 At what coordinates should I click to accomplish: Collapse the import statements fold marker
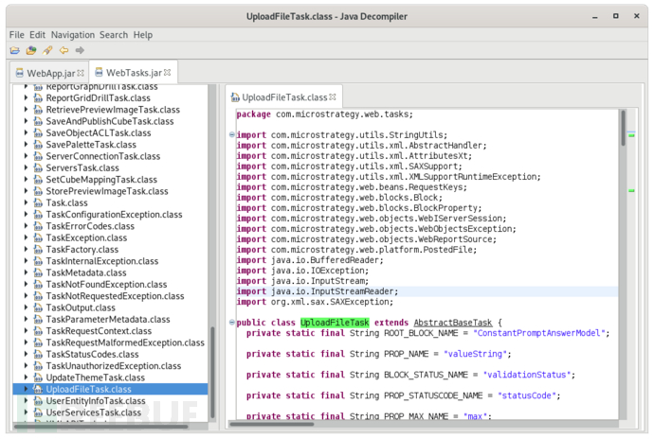pos(232,134)
